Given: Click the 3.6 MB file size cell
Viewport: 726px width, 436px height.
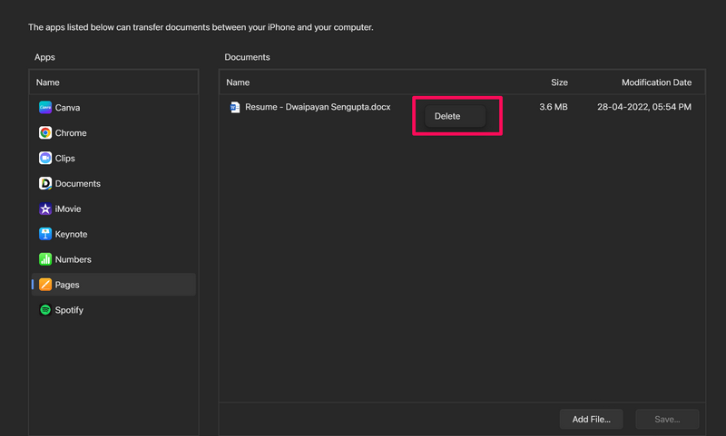Looking at the screenshot, I should tap(554, 107).
